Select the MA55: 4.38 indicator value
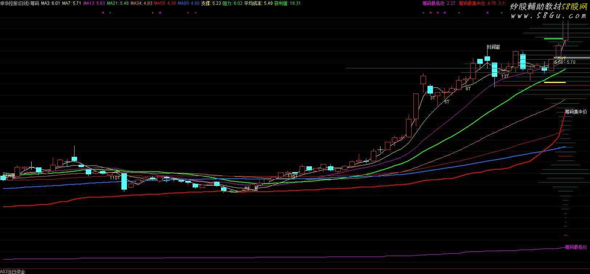 165,3
